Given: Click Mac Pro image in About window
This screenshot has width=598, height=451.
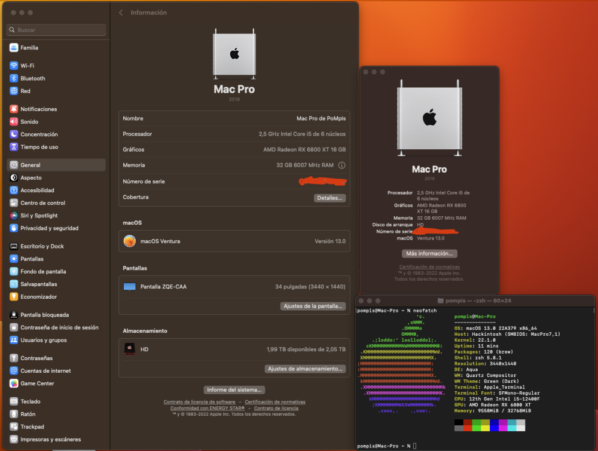Looking at the screenshot, I should click(x=429, y=118).
